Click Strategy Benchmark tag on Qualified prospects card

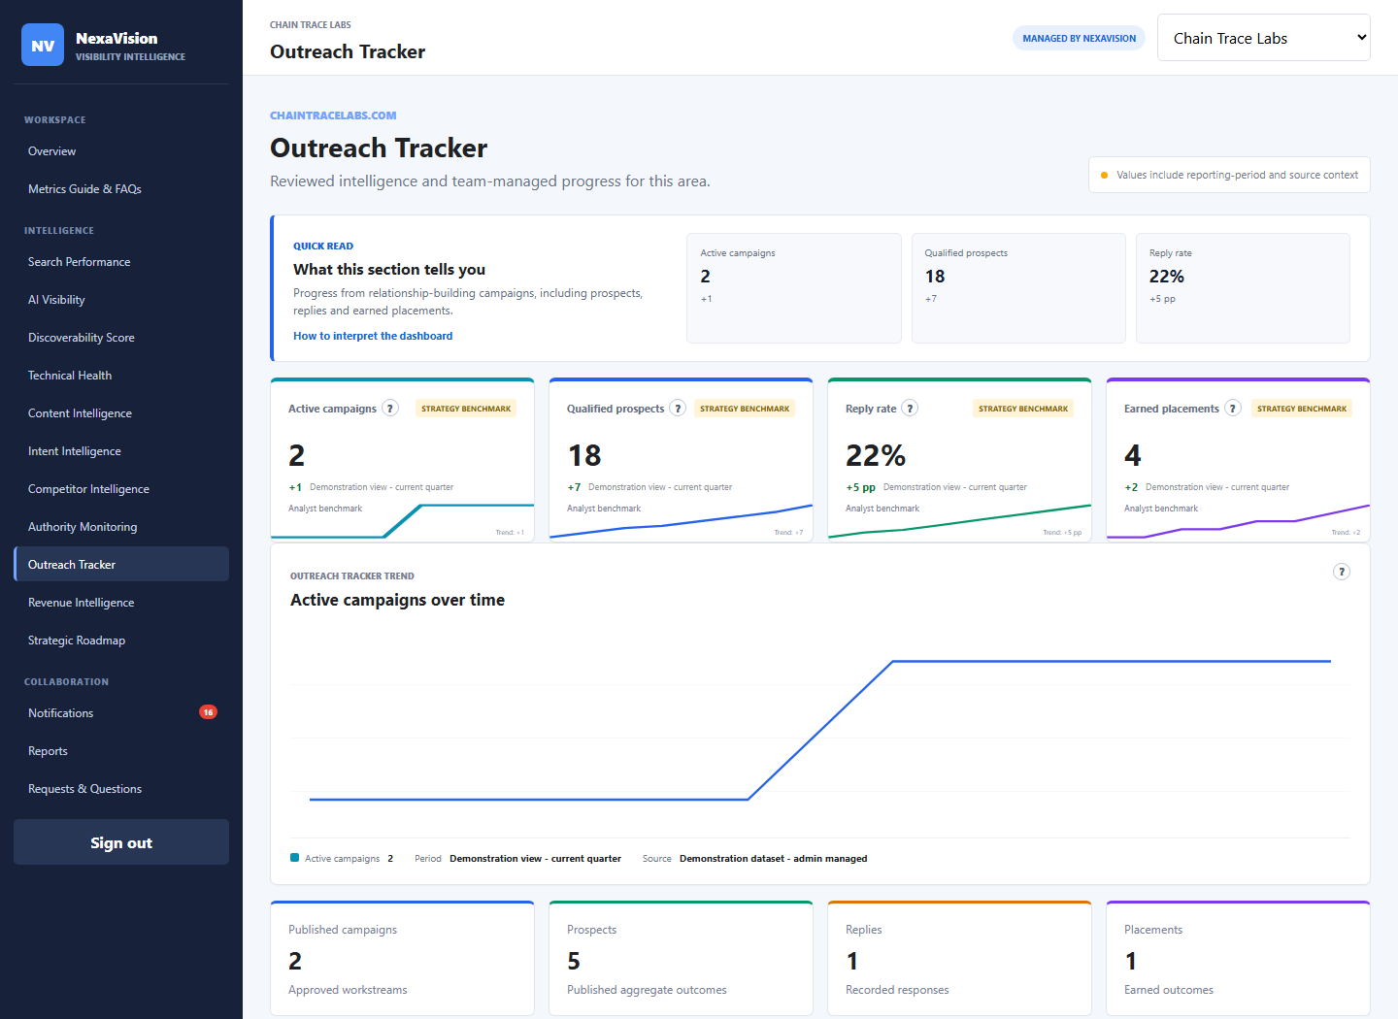pos(745,409)
